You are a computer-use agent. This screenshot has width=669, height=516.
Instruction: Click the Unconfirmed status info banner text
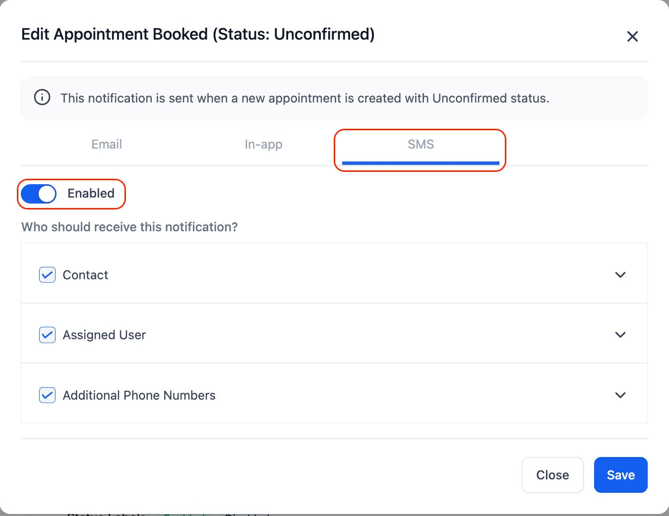(305, 98)
